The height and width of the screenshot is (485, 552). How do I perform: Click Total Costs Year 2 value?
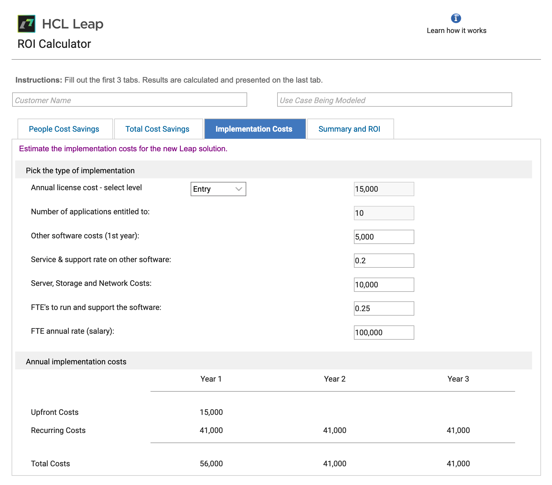tap(335, 464)
